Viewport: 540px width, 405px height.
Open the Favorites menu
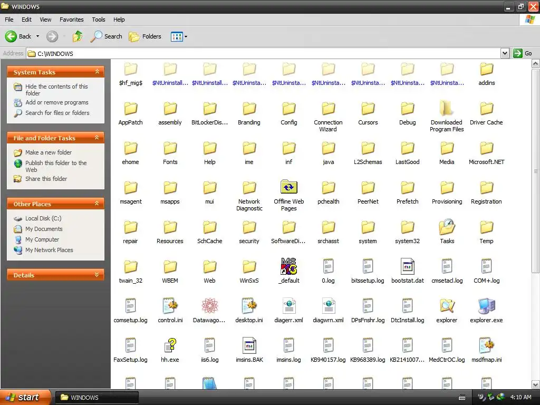pyautogui.click(x=71, y=20)
